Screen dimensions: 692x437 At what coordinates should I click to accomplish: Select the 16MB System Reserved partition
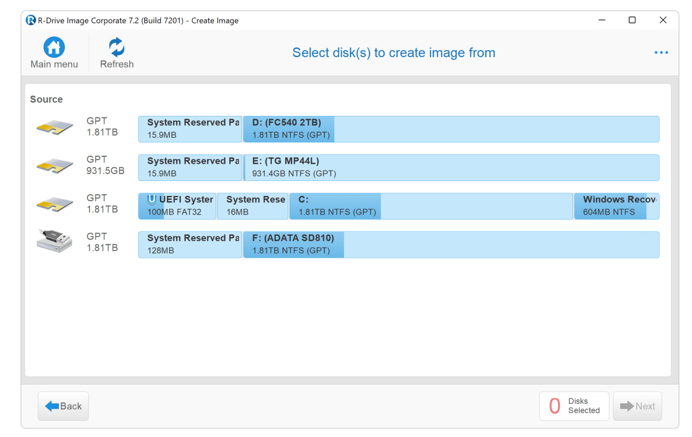[x=253, y=206]
